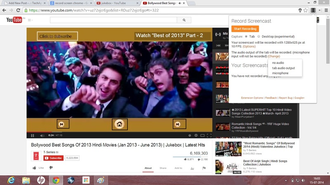Open 'Best Of Arijit Singh' video thumbnail
Viewport: 330px width, 185px height.
[229, 167]
